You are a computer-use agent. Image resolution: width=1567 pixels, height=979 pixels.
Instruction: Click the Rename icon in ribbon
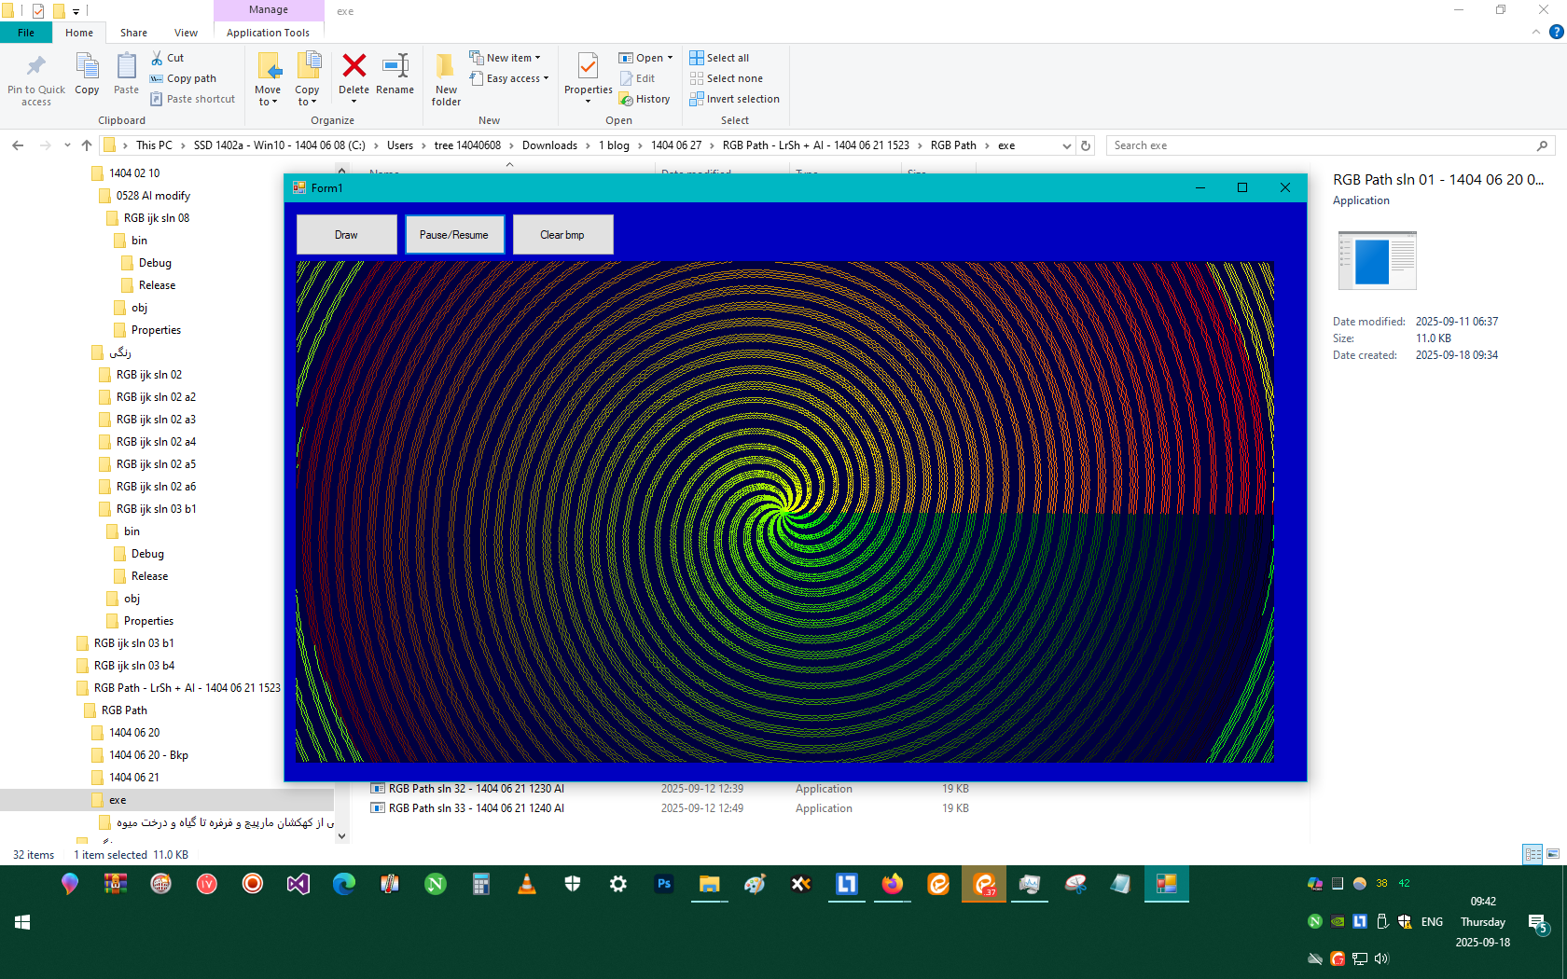(395, 67)
